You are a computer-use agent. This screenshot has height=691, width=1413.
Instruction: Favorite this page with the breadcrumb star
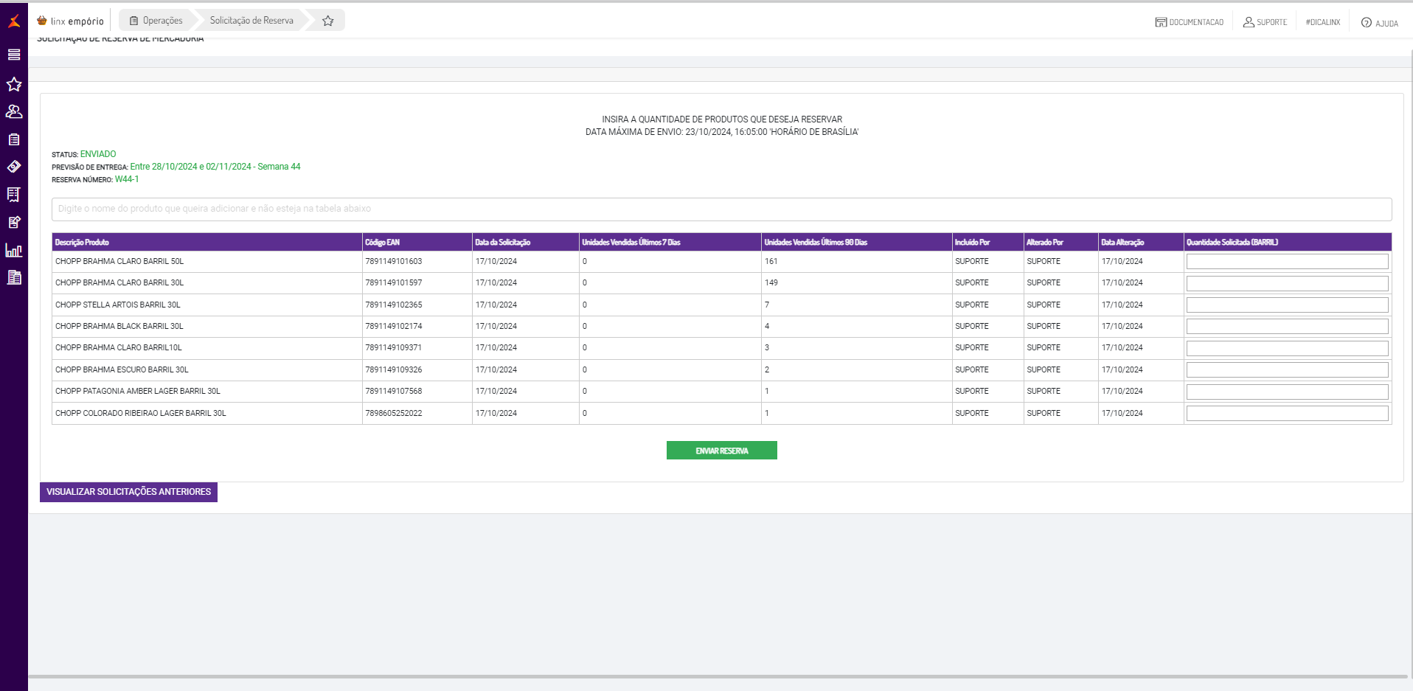328,21
